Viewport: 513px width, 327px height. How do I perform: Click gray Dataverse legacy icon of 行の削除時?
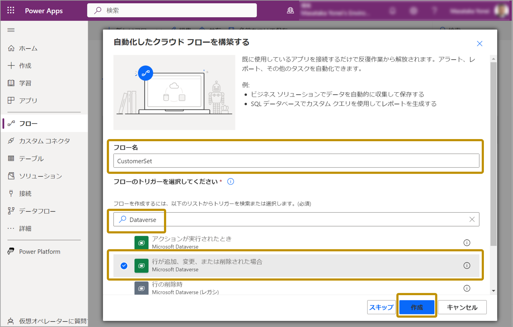tap(141, 288)
